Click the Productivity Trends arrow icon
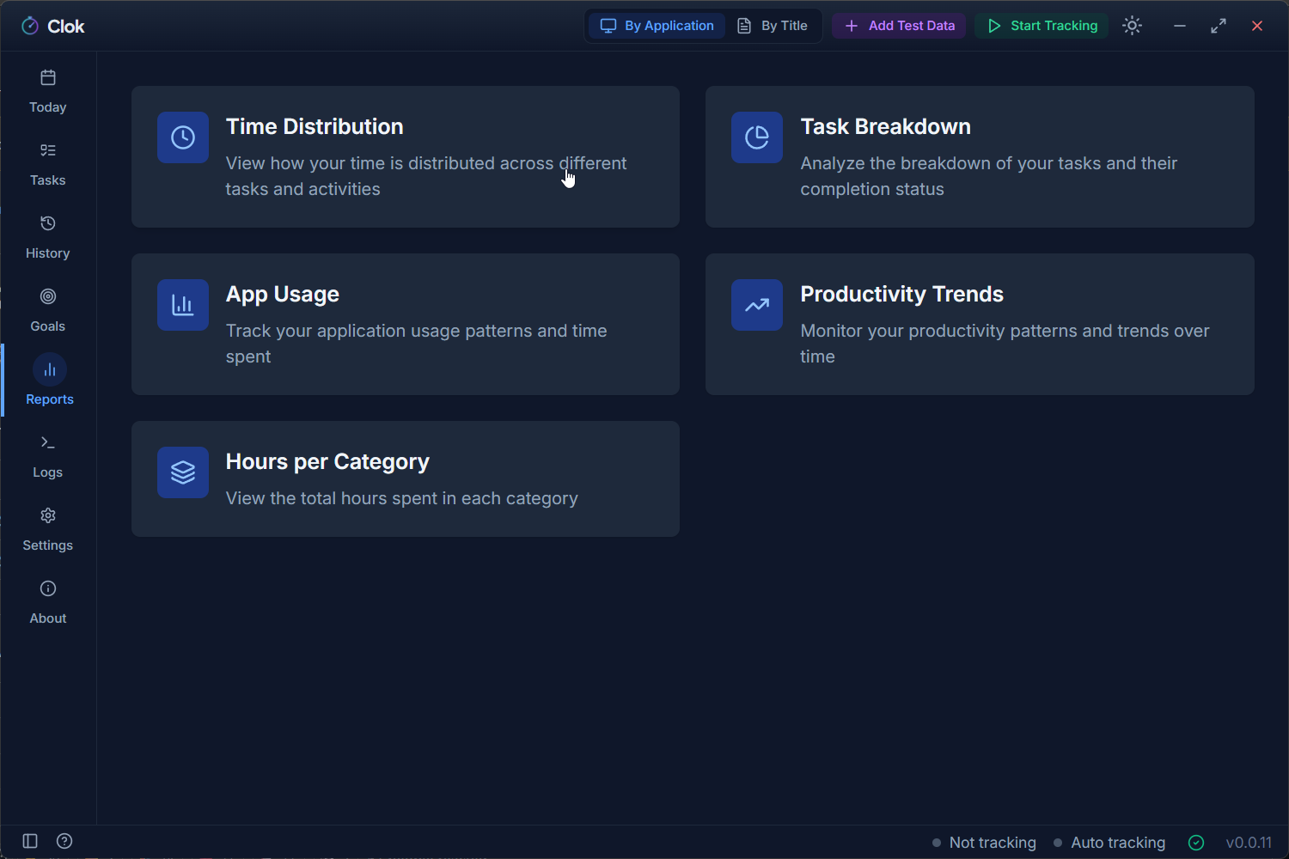Screen dimensions: 1289x859 pyautogui.click(x=757, y=305)
